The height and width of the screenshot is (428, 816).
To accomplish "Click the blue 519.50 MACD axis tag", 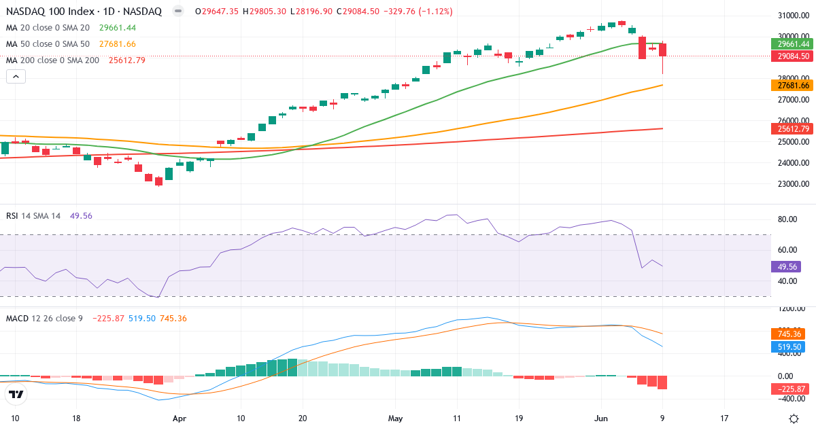I will pyautogui.click(x=788, y=346).
